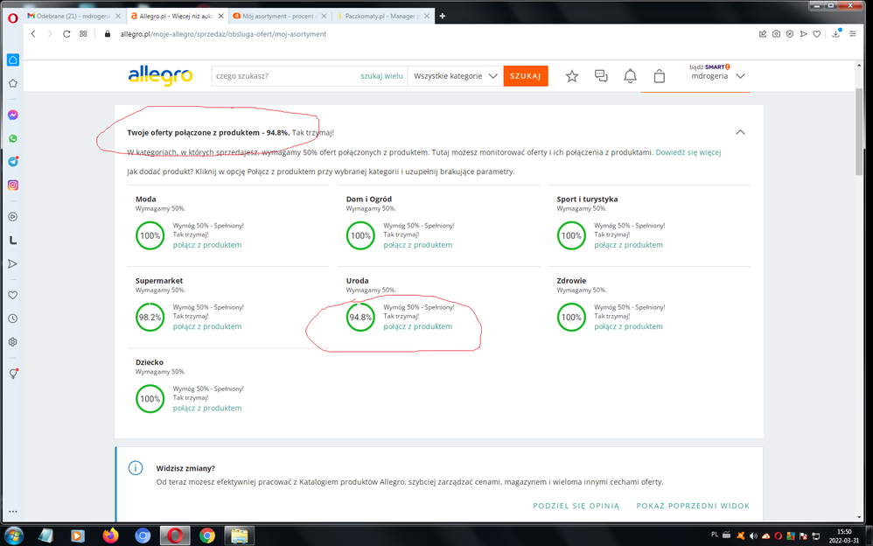The image size is (873, 546).
Task: Focus the czego szukasz search field
Action: click(x=284, y=76)
